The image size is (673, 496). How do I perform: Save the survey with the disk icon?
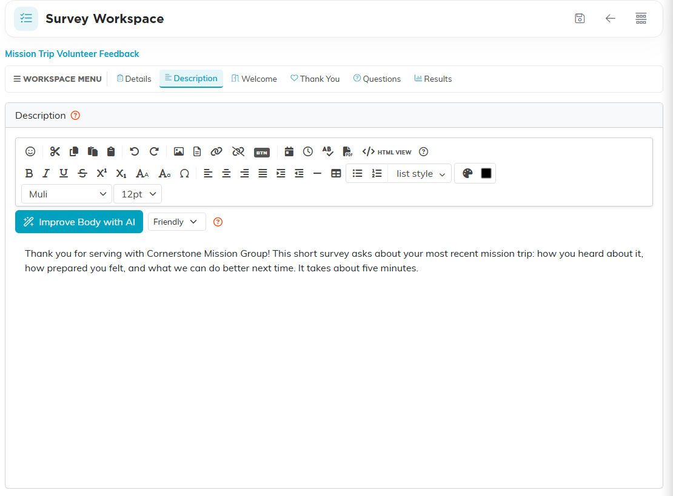[x=580, y=18]
